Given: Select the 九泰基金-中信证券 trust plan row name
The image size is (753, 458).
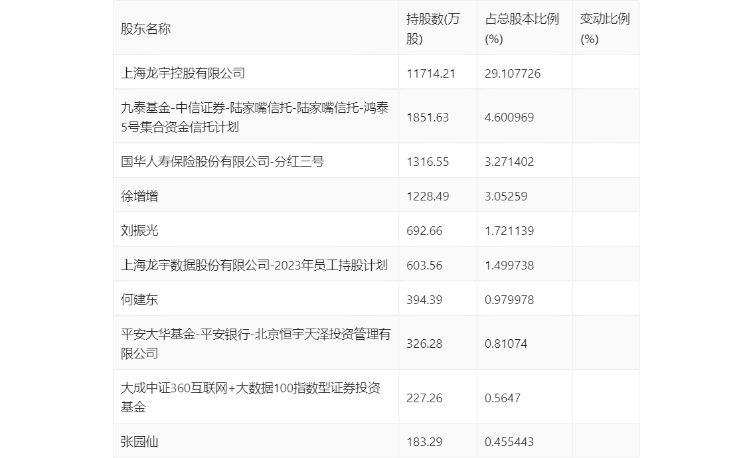Looking at the screenshot, I should pos(254,117).
